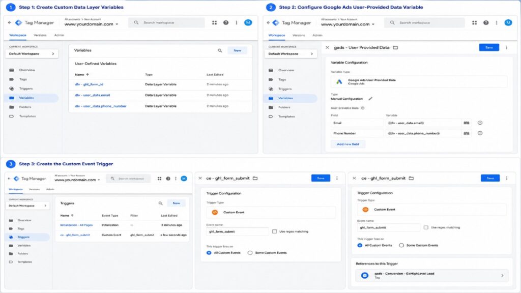Open the www.yourdomain.com dropdown in Step 3
This screenshot has height=293, width=521.
coord(77,180)
